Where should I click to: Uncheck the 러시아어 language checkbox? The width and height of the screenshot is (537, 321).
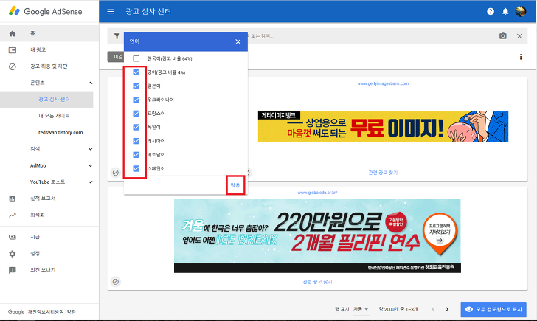(x=136, y=141)
